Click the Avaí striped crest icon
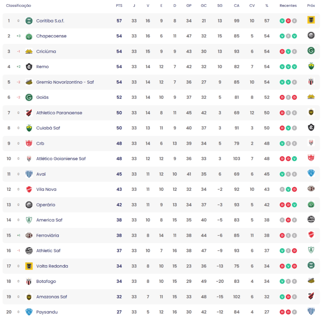The height and width of the screenshot is (319, 323). click(29, 174)
